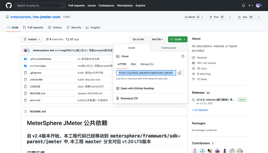Open the LICENSE file
The height and width of the screenshot is (153, 268).
[35, 87]
